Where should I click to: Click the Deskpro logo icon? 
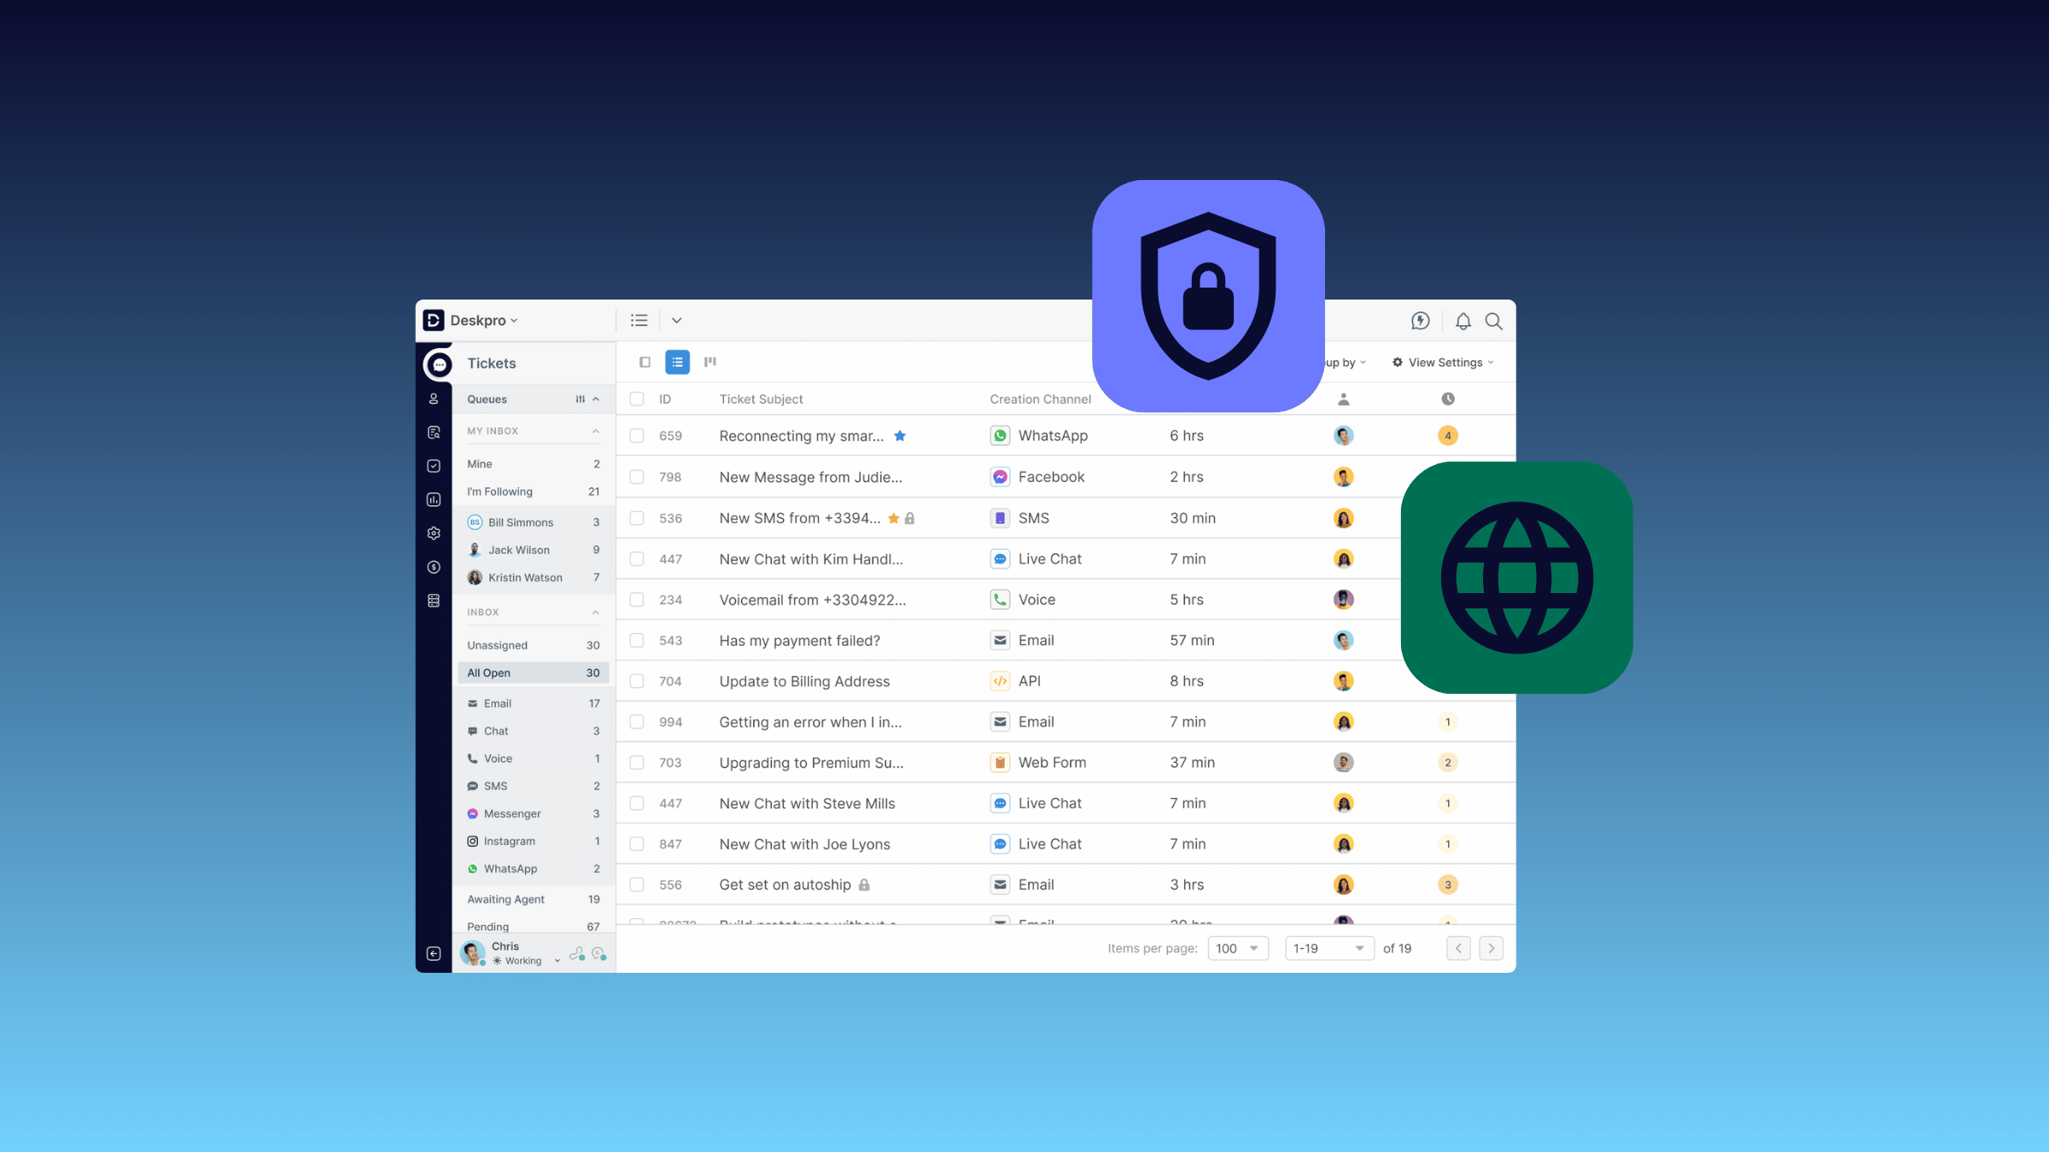click(x=434, y=320)
